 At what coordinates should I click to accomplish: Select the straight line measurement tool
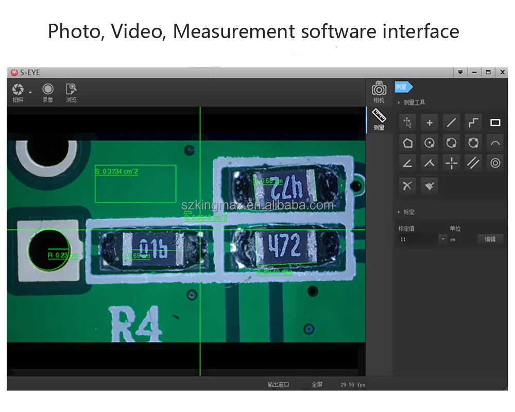tap(451, 123)
